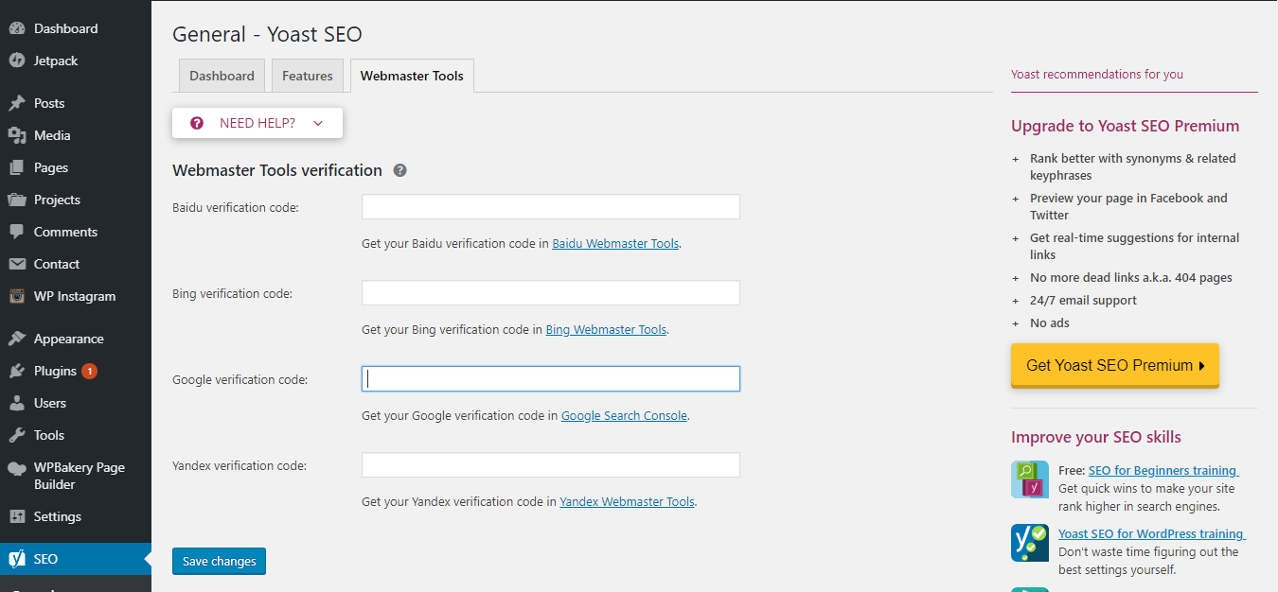Click the Users person icon
Image resolution: width=1278 pixels, height=592 pixels.
point(17,403)
